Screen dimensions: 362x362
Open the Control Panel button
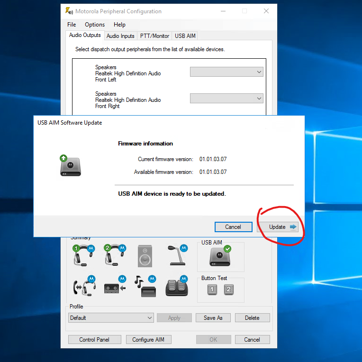95,340
